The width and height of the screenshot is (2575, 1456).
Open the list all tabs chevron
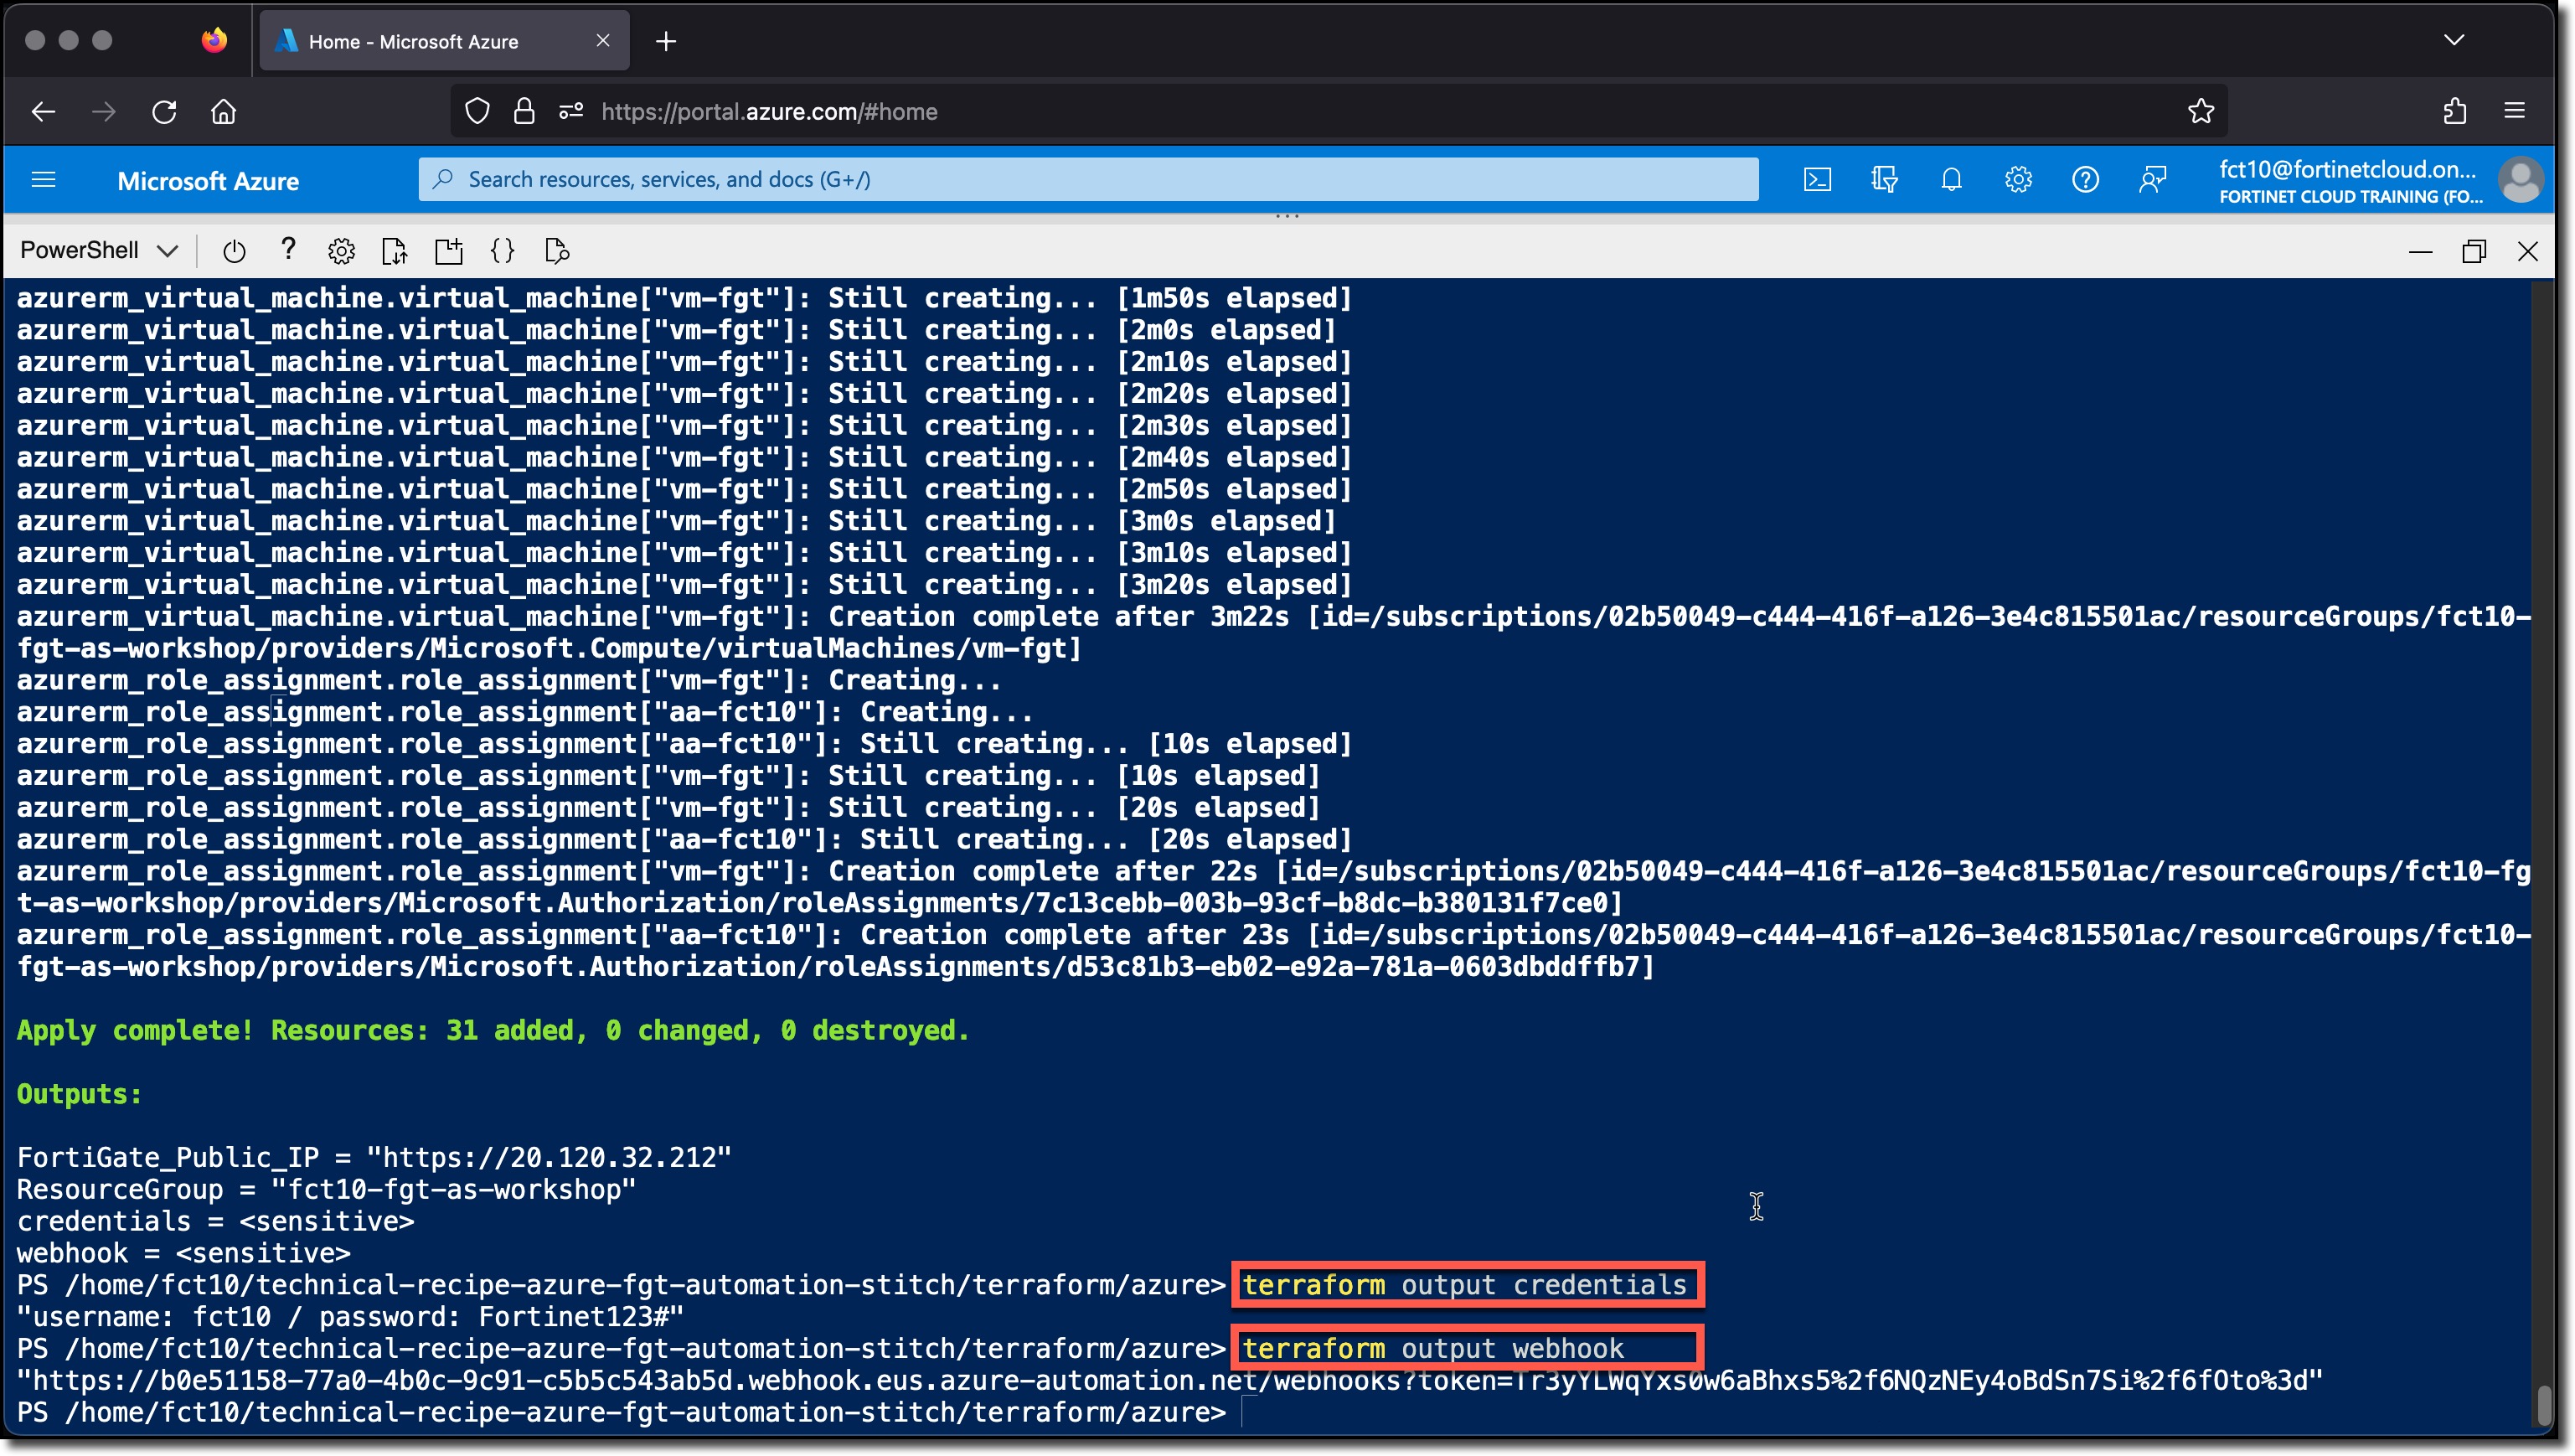click(x=2454, y=40)
